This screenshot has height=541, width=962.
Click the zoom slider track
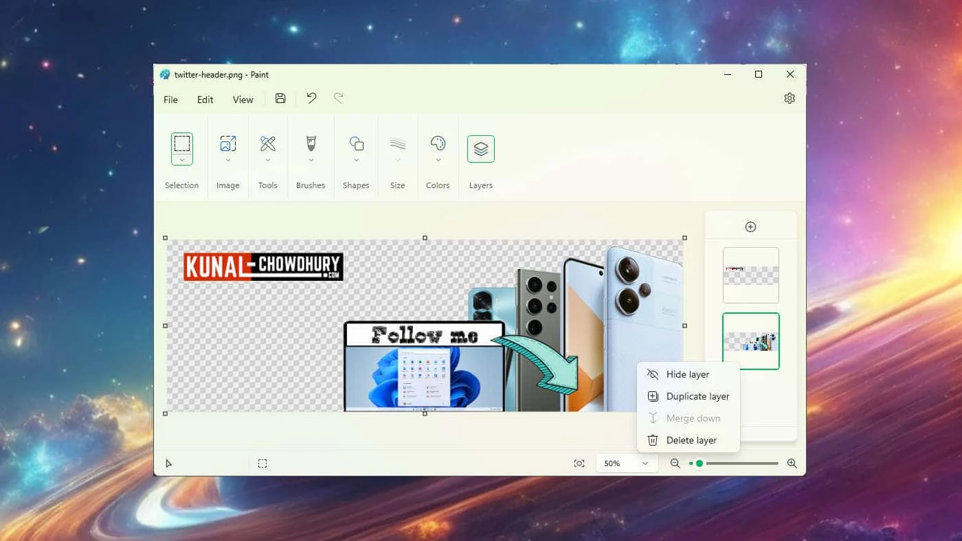pos(735,463)
